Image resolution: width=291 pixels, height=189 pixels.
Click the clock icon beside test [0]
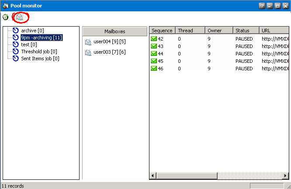tap(16, 45)
